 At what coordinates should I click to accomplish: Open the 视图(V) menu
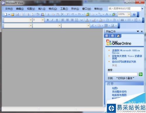click(31, 9)
